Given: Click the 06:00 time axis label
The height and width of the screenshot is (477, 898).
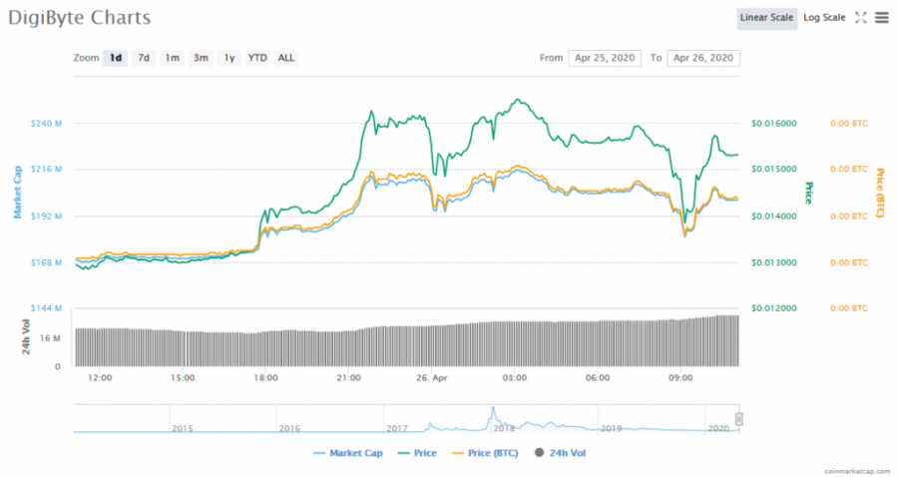Looking at the screenshot, I should coord(598,378).
